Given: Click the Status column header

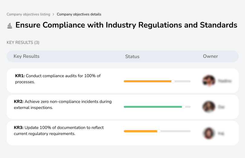Looking at the screenshot, I should tap(132, 57).
